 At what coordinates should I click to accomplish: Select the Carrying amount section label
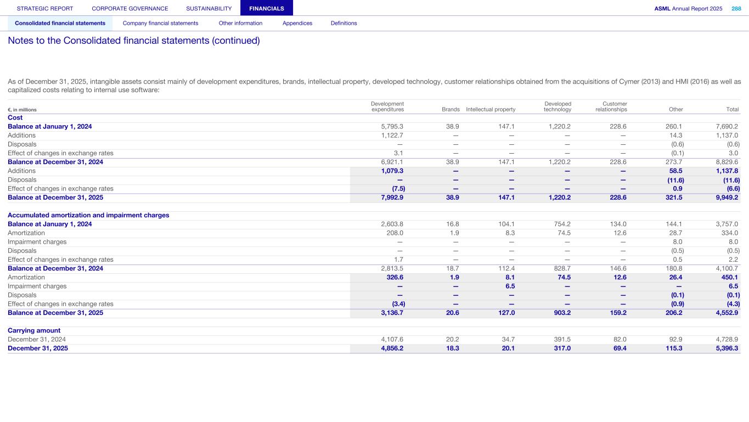pos(34,330)
